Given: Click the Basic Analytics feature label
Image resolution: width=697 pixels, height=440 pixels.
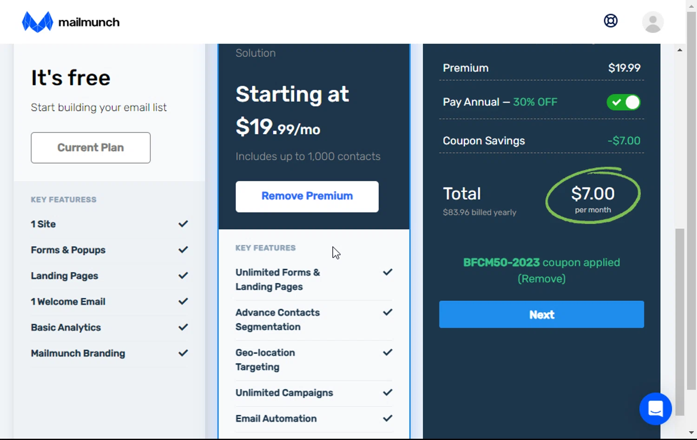Looking at the screenshot, I should coord(66,327).
